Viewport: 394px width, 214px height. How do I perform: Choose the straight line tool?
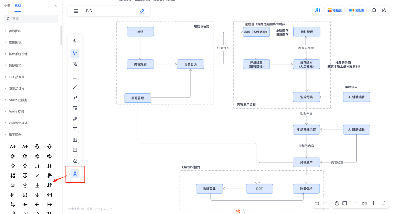point(75,87)
